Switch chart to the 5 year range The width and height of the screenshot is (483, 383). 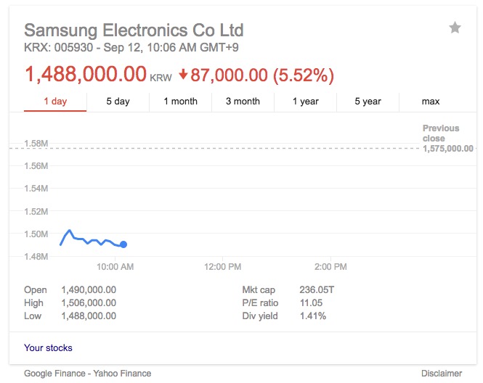pyautogui.click(x=368, y=102)
